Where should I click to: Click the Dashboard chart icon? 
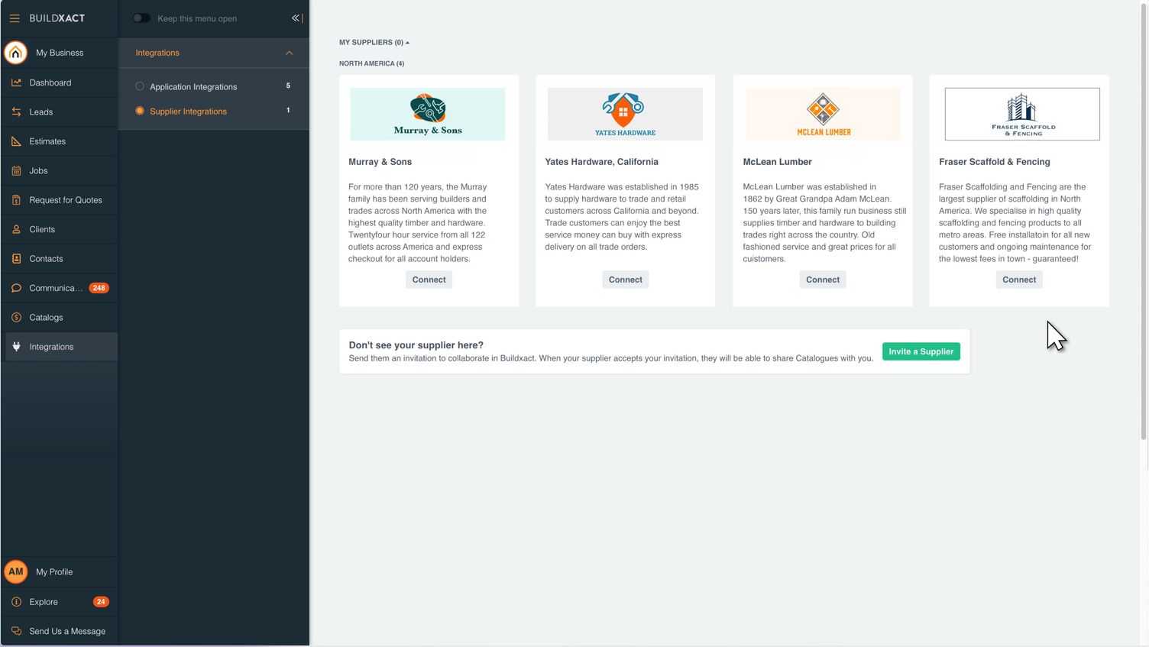pos(16,82)
